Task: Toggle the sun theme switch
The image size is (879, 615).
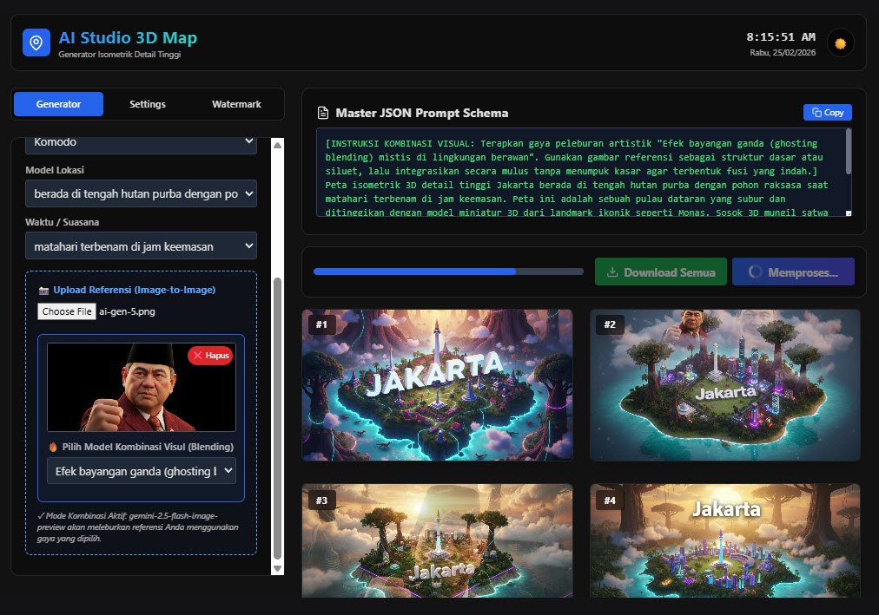Action: coord(840,43)
